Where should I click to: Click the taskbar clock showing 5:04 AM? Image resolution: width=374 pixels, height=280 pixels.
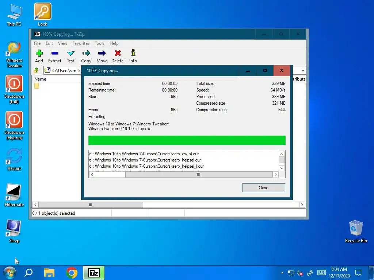339,273
